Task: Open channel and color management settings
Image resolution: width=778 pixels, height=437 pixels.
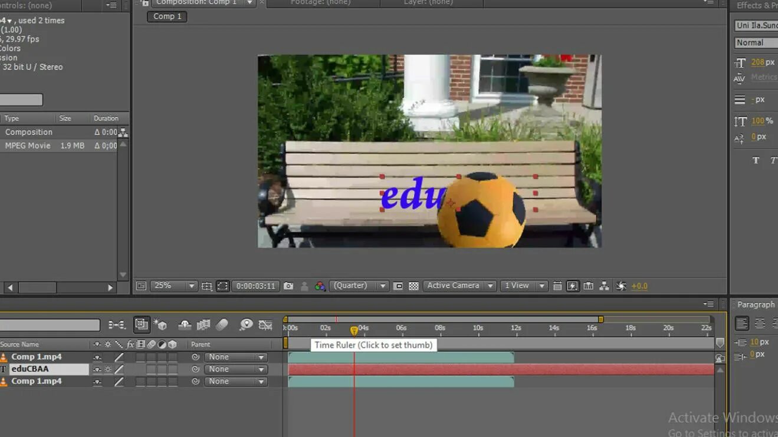Action: point(319,286)
